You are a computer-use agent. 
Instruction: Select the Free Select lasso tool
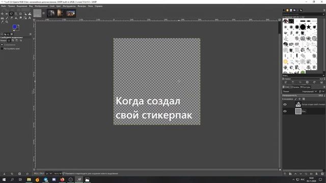click(11, 14)
